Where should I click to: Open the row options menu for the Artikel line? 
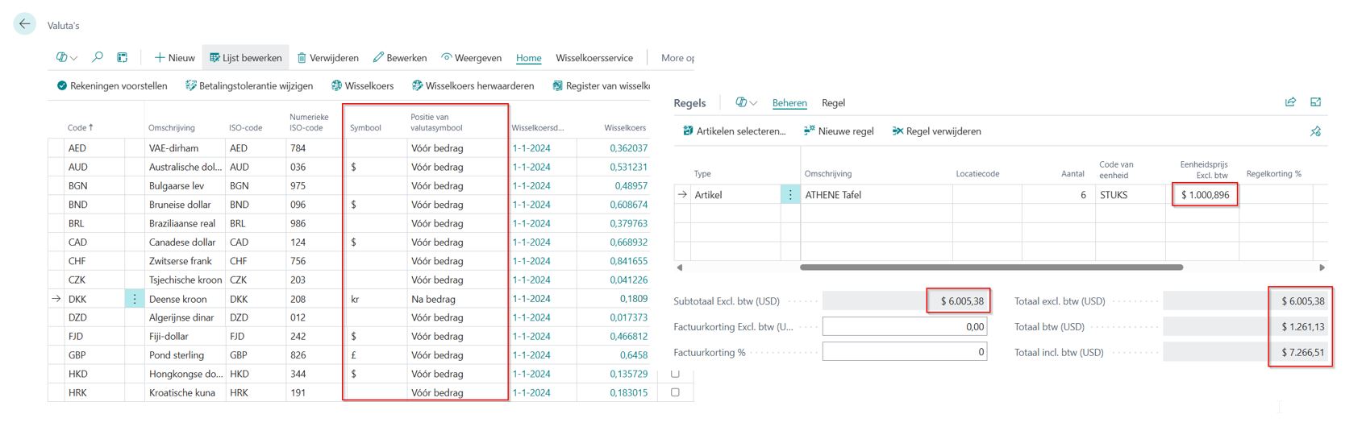pos(790,195)
